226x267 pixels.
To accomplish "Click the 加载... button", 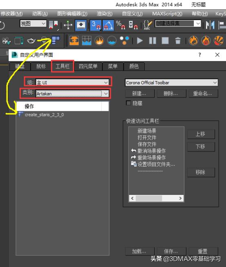I will click(x=140, y=251).
